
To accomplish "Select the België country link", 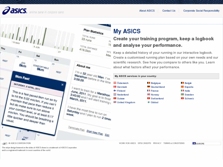I will point(188,83).
